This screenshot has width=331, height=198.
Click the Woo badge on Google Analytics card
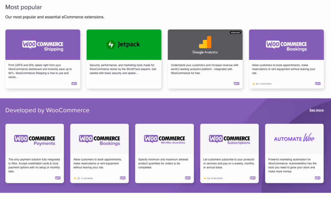point(237,83)
